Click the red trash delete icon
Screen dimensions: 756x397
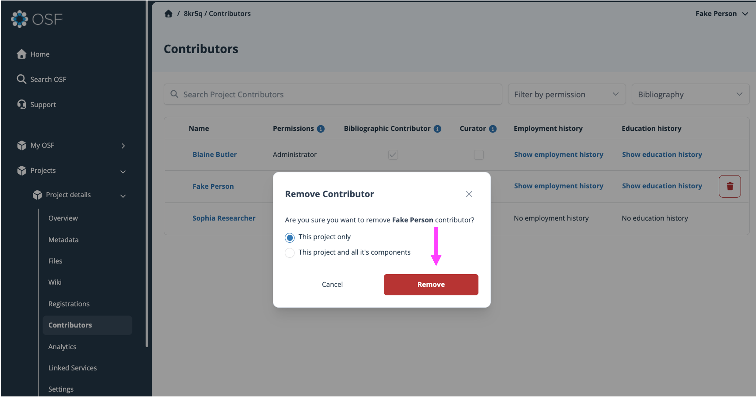coord(730,186)
